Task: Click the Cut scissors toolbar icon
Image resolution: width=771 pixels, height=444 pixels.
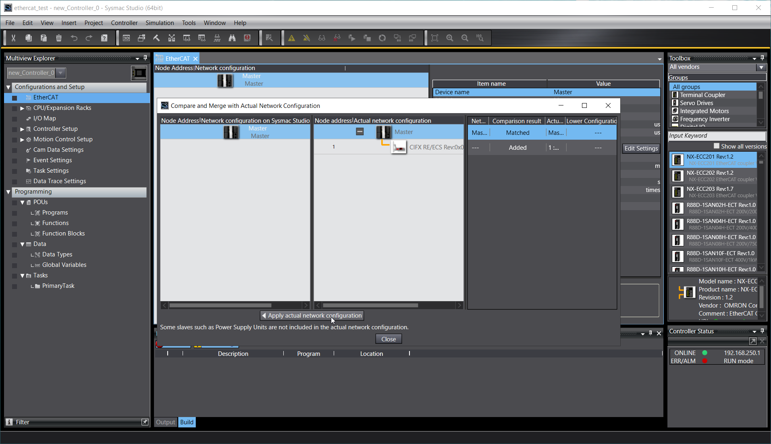Action: pos(13,38)
